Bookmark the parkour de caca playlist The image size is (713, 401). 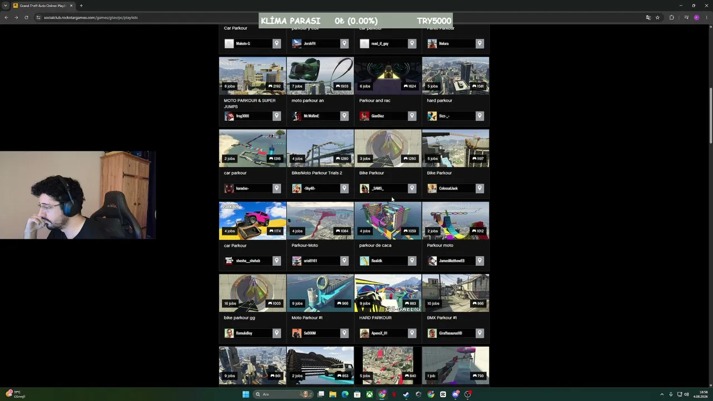point(412,261)
